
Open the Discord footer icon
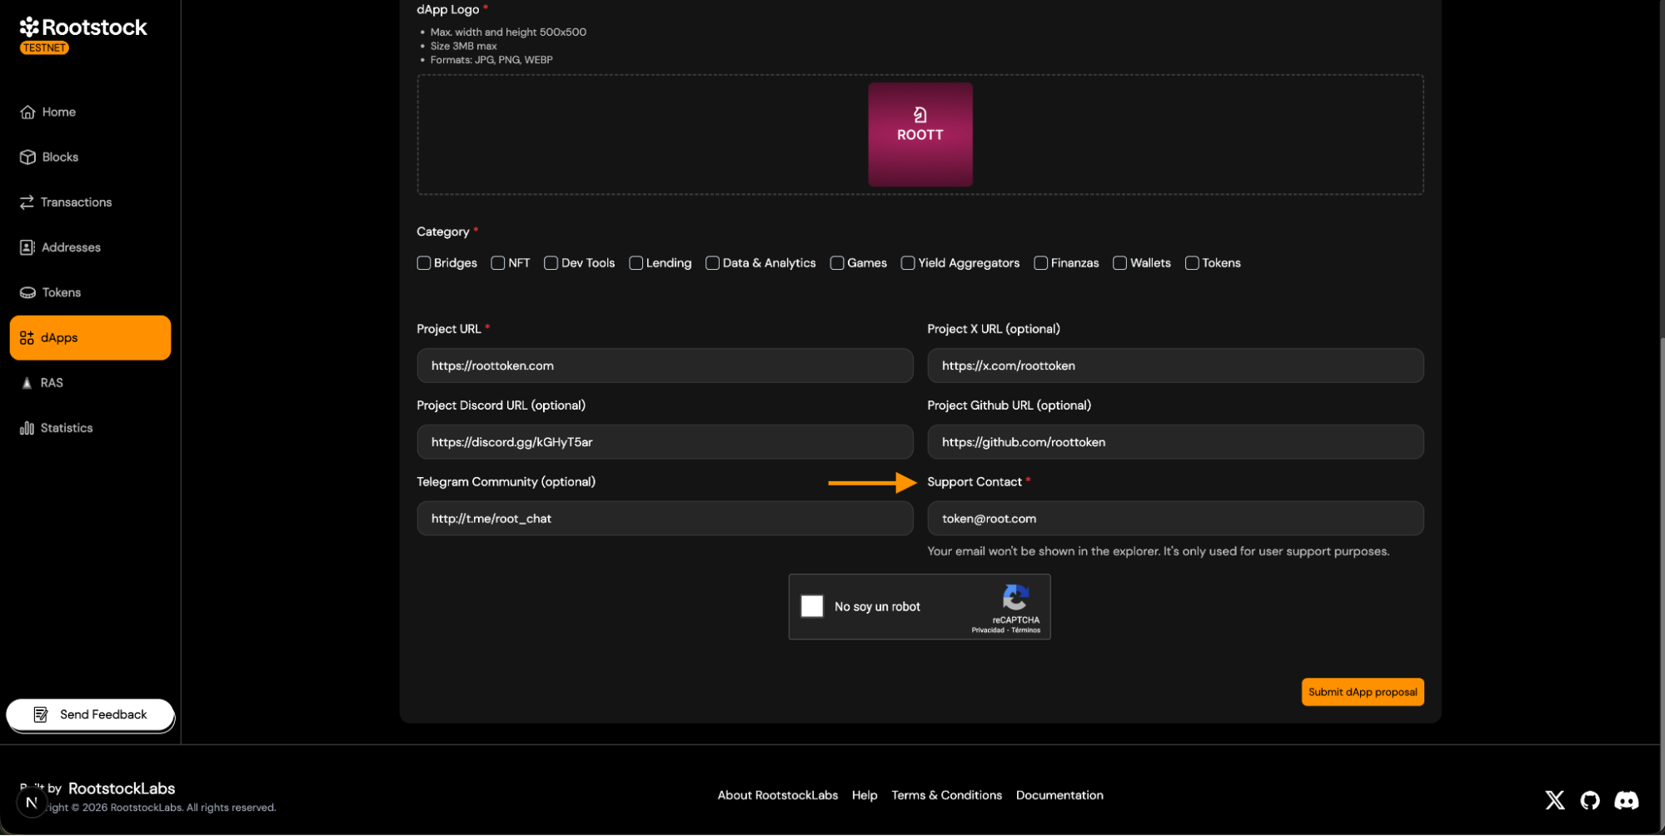(1626, 800)
